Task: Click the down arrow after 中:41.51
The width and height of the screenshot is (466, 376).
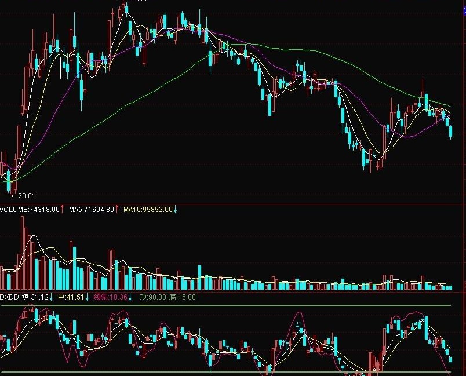Action: [88, 297]
